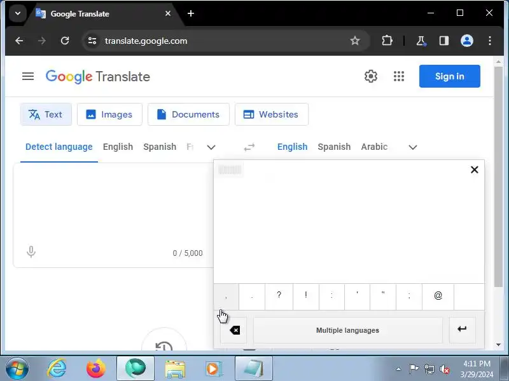Open browser profile avatar

pos(467,41)
